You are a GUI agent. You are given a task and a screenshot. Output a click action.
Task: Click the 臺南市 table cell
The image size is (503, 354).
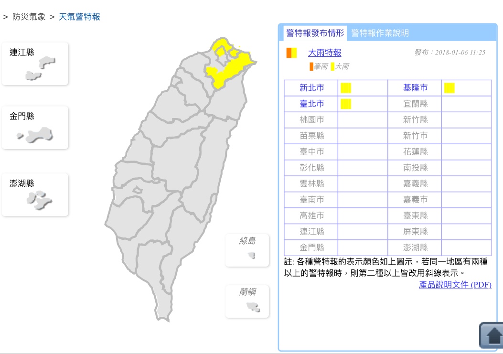coord(311,200)
